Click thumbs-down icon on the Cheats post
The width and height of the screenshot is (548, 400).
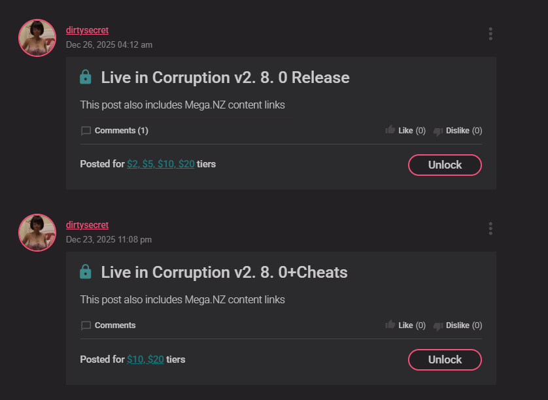click(438, 325)
